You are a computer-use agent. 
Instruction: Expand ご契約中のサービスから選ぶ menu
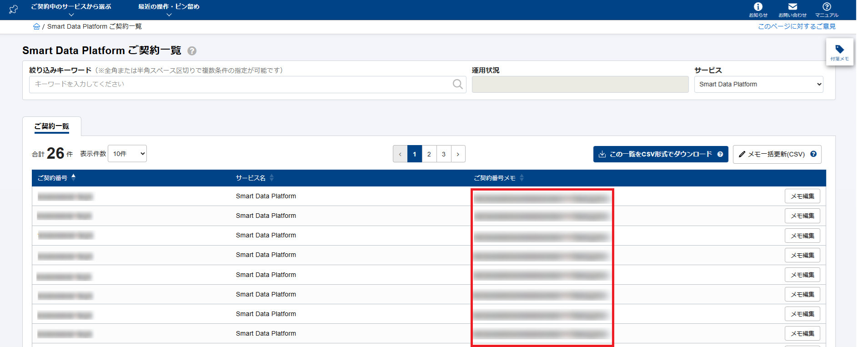point(71,10)
